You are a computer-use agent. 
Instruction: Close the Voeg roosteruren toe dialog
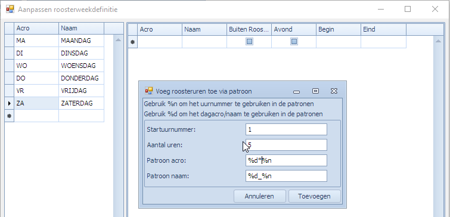coord(334,91)
